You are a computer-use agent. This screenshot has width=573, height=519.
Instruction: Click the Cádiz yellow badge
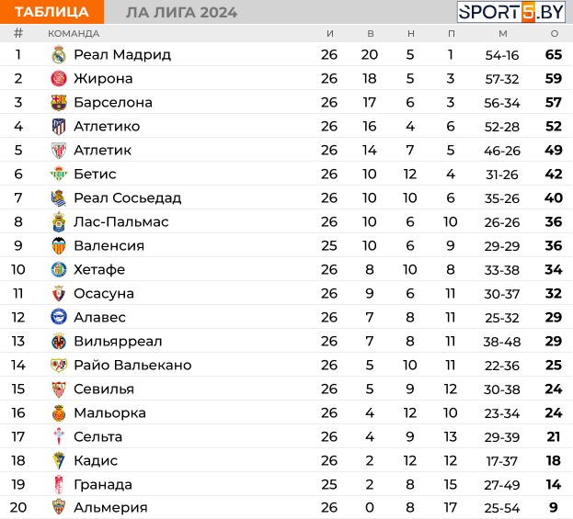pos(59,460)
